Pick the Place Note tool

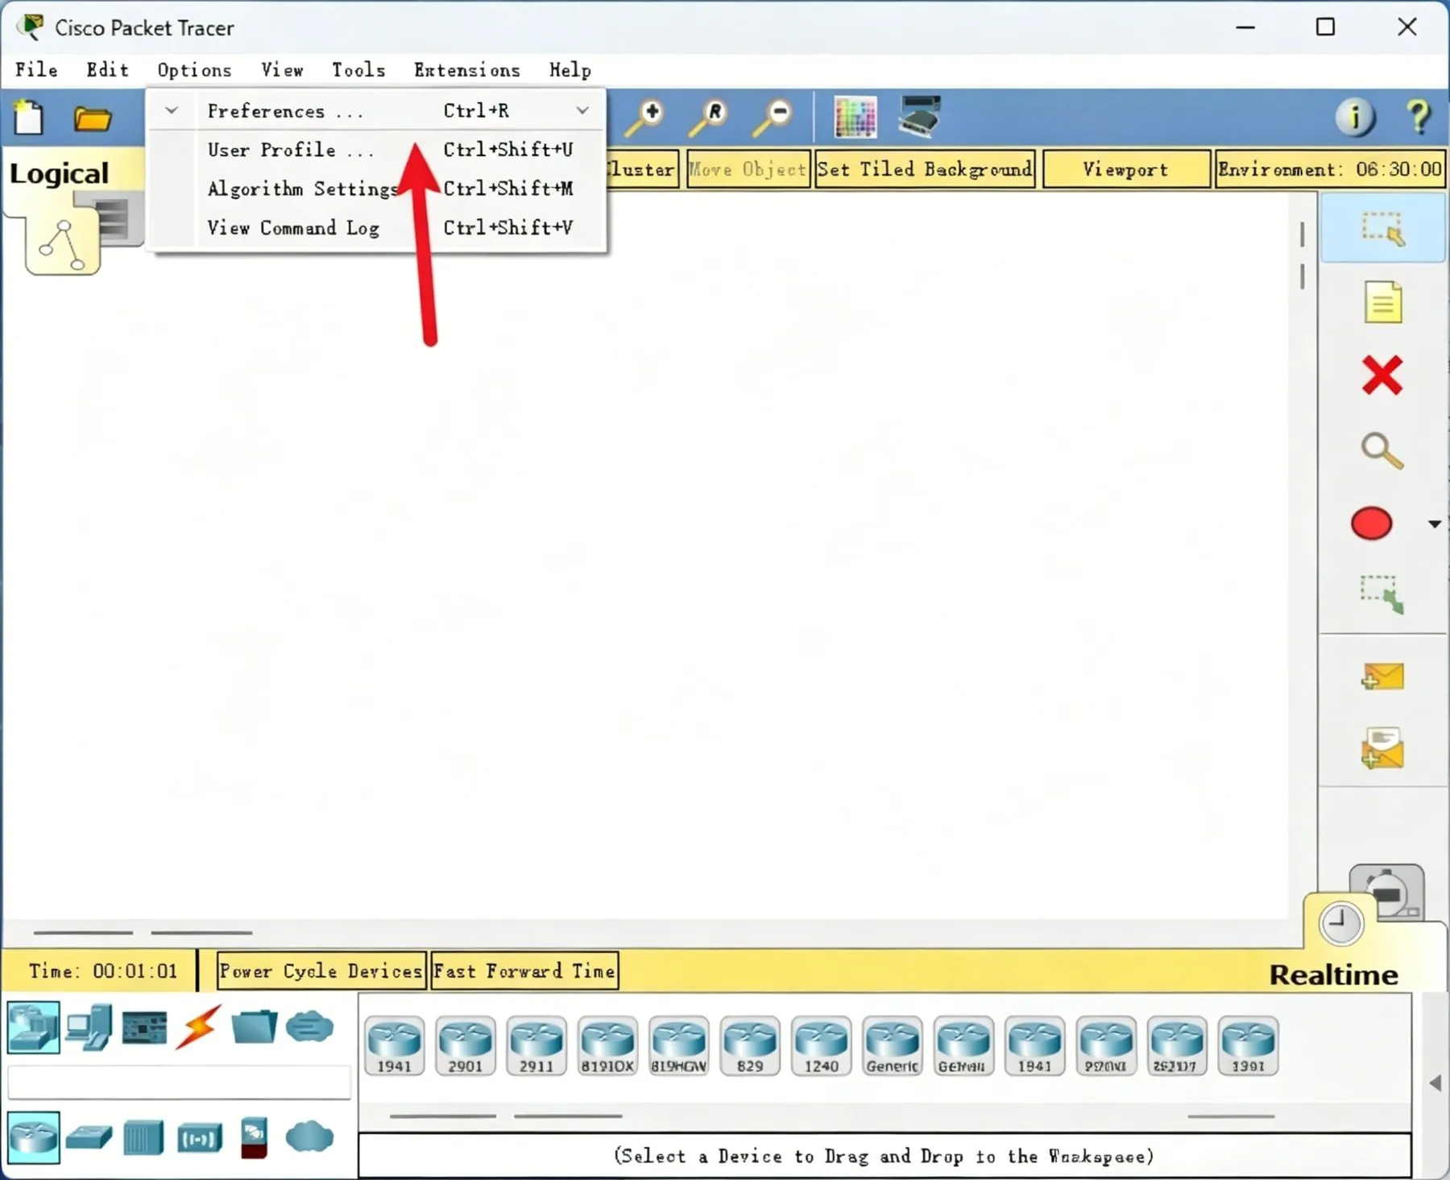pos(1383,302)
